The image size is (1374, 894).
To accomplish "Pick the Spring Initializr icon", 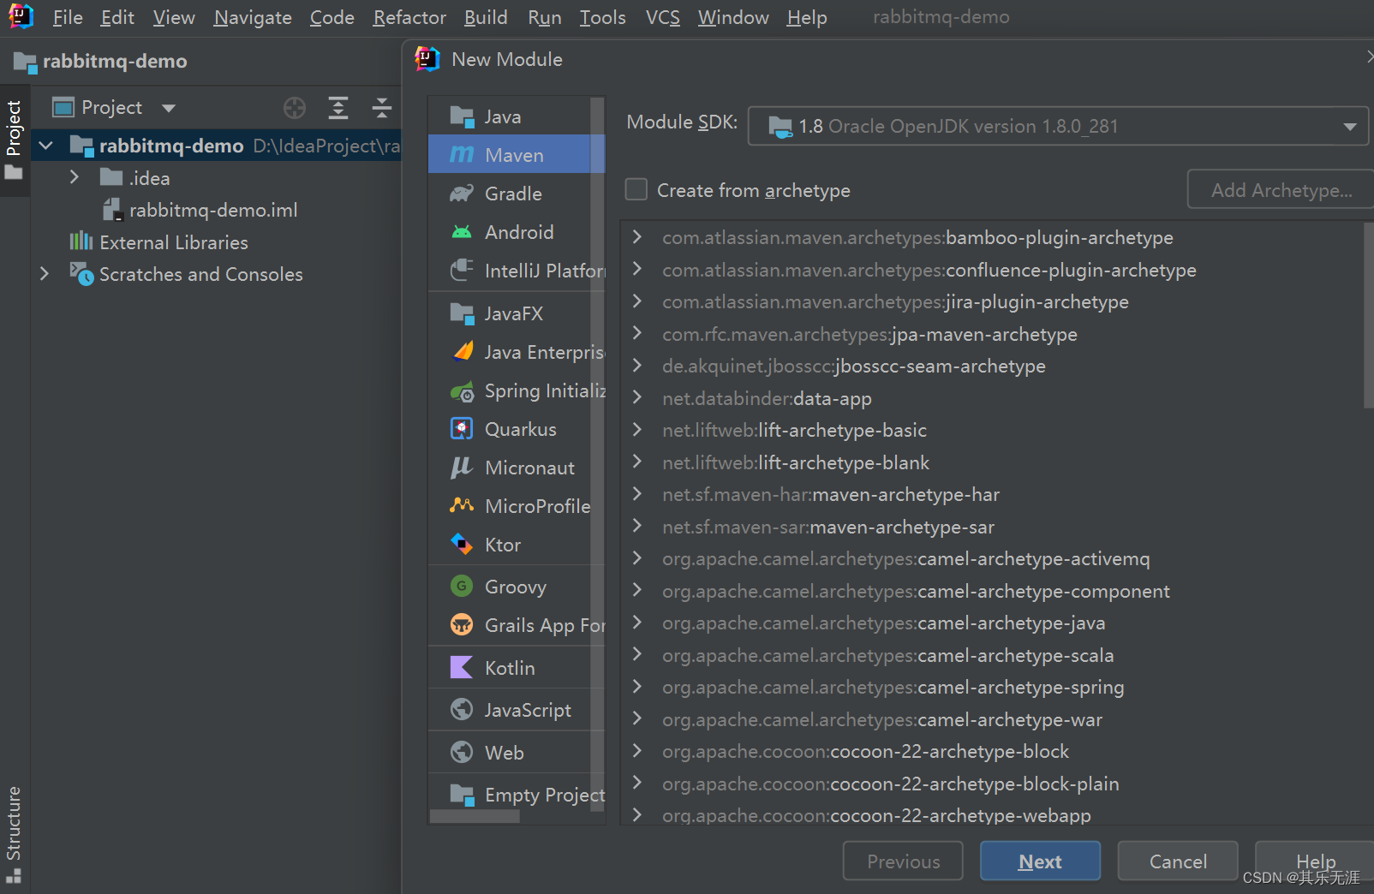I will pyautogui.click(x=462, y=391).
